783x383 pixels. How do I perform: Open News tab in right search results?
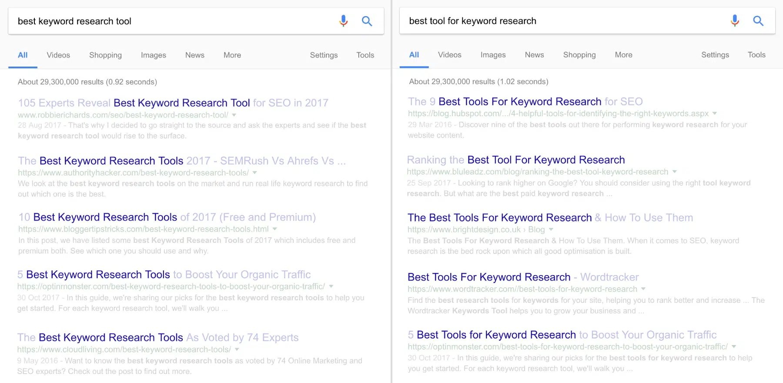point(534,55)
